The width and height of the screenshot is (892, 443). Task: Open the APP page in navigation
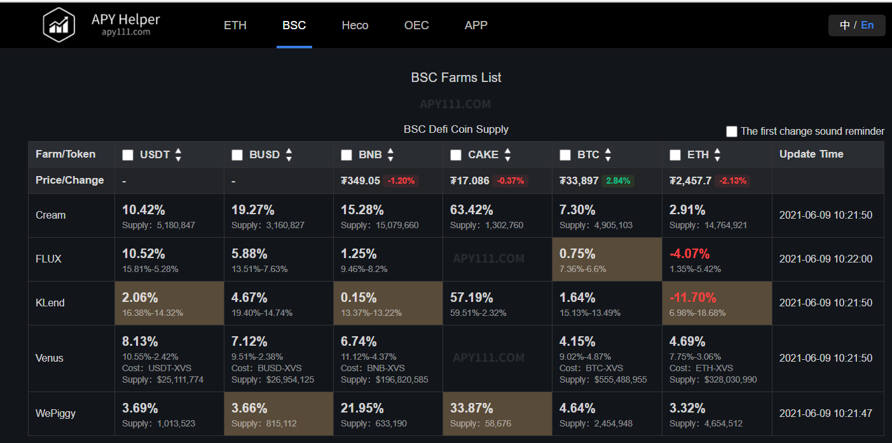click(x=476, y=25)
